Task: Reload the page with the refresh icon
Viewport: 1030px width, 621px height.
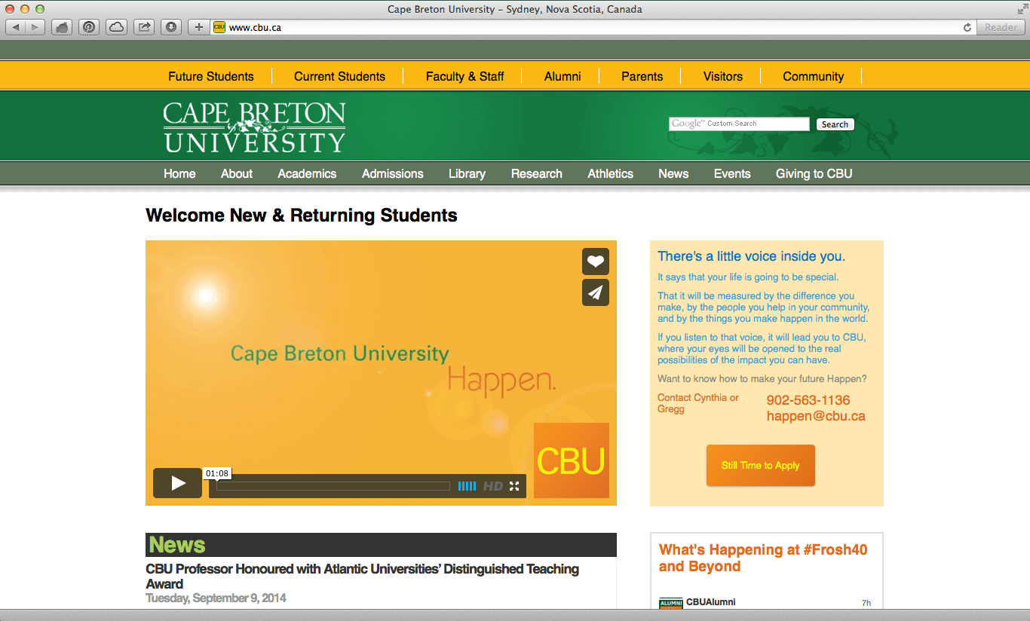Action: 967,27
